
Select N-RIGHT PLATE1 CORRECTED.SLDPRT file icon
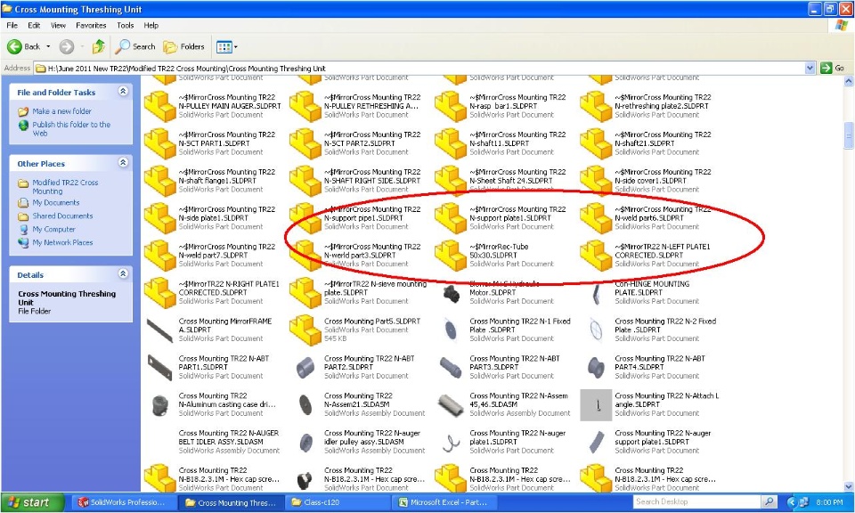pos(159,293)
